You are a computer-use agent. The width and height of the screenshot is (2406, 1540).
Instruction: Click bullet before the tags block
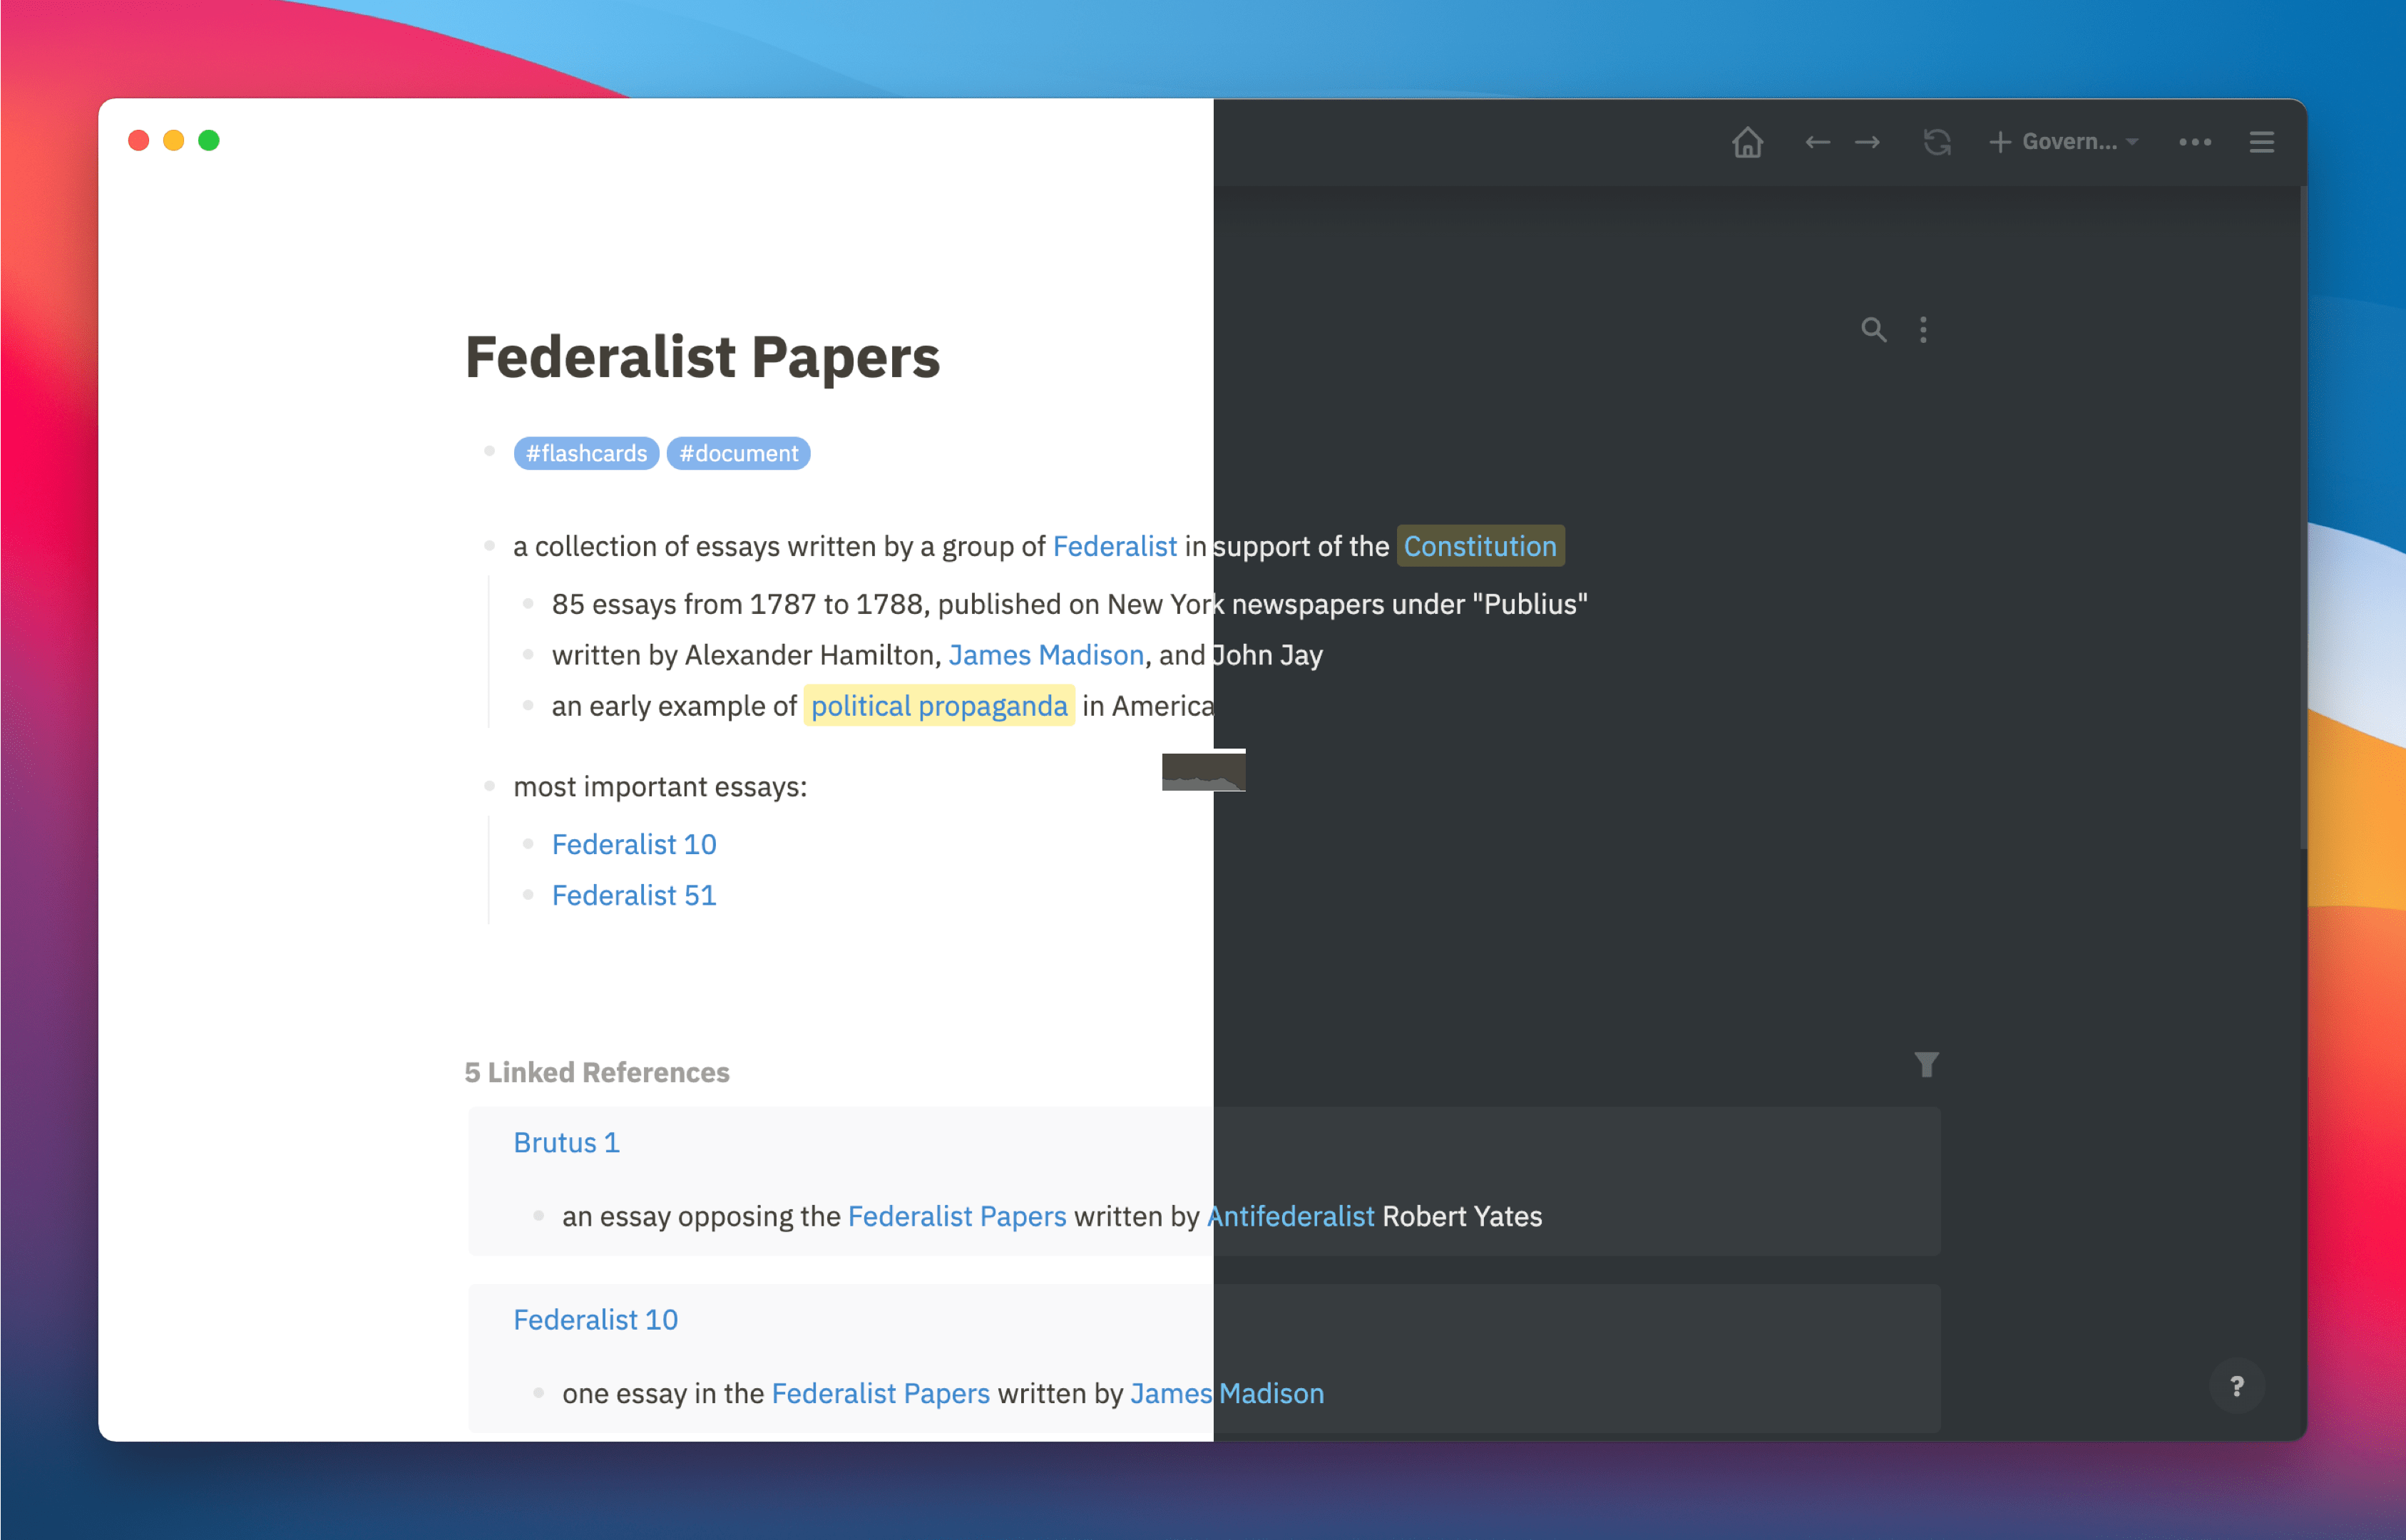(x=489, y=451)
